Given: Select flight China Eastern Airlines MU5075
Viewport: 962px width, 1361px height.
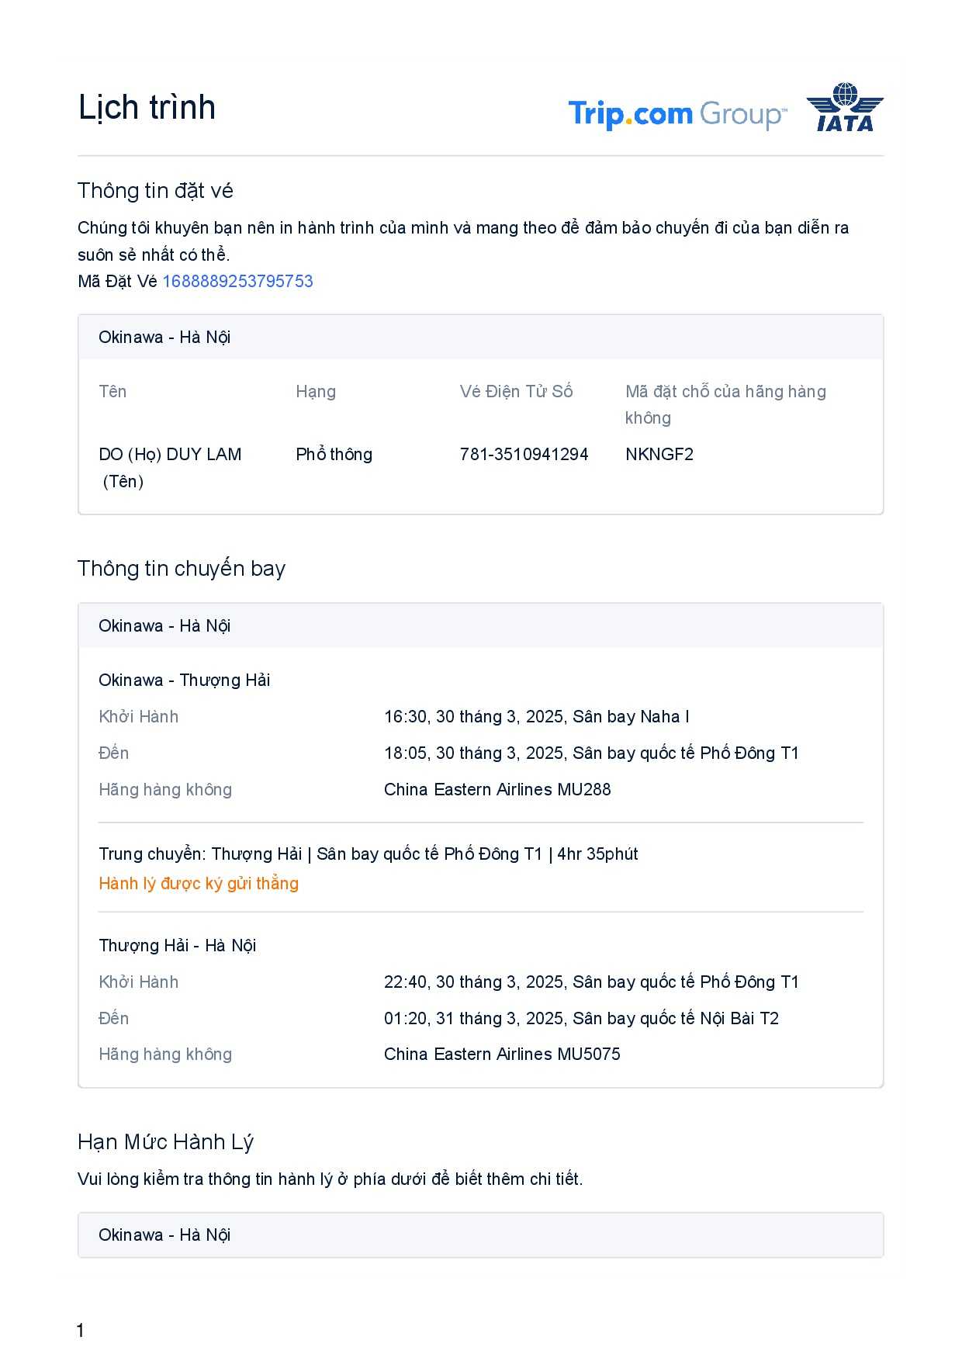Looking at the screenshot, I should pyautogui.click(x=502, y=1054).
